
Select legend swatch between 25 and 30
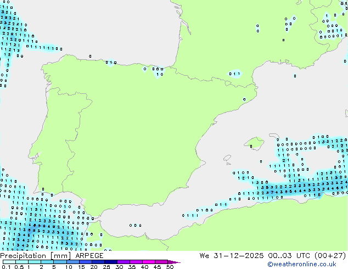coord(111,262)
